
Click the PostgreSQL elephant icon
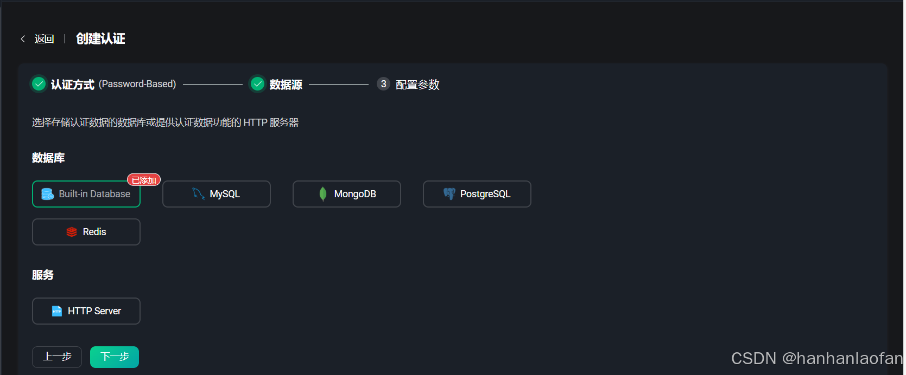(449, 194)
